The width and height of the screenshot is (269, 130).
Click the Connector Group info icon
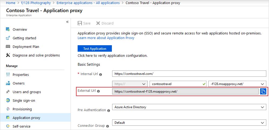click(108, 126)
